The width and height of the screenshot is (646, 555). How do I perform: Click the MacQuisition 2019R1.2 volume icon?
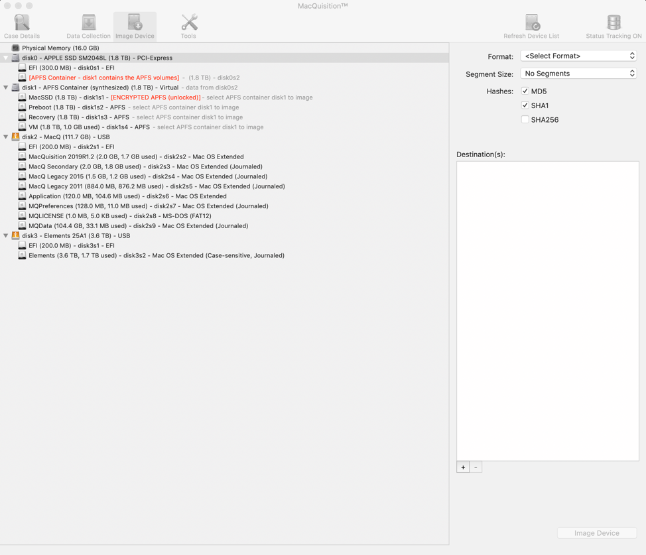coord(23,156)
